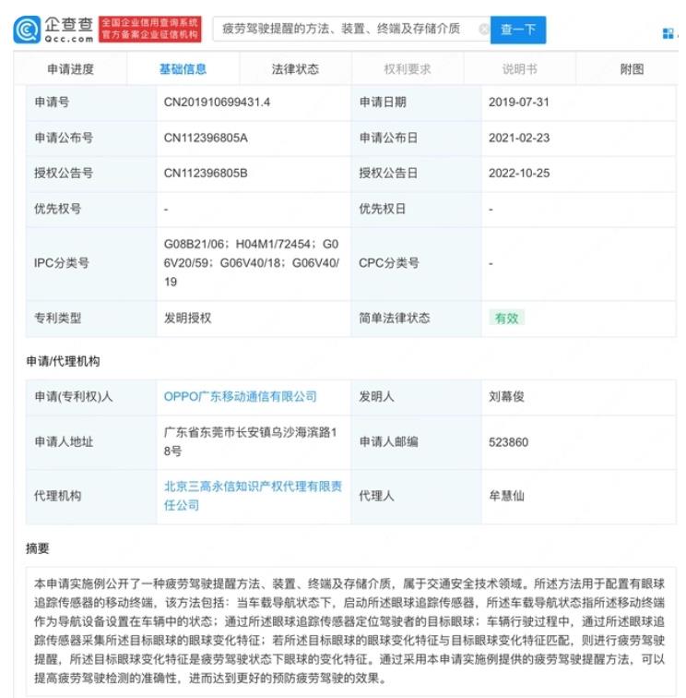
Task: Click the inventor name 刘幕俊
Action: coord(506,396)
